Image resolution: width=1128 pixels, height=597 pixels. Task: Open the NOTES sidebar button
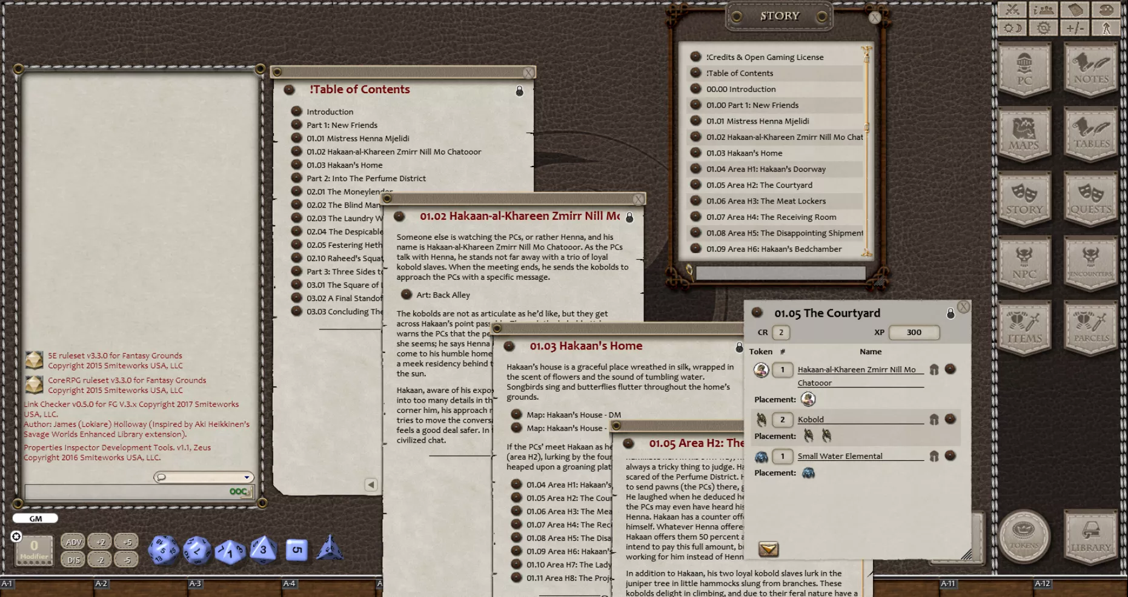1091,69
